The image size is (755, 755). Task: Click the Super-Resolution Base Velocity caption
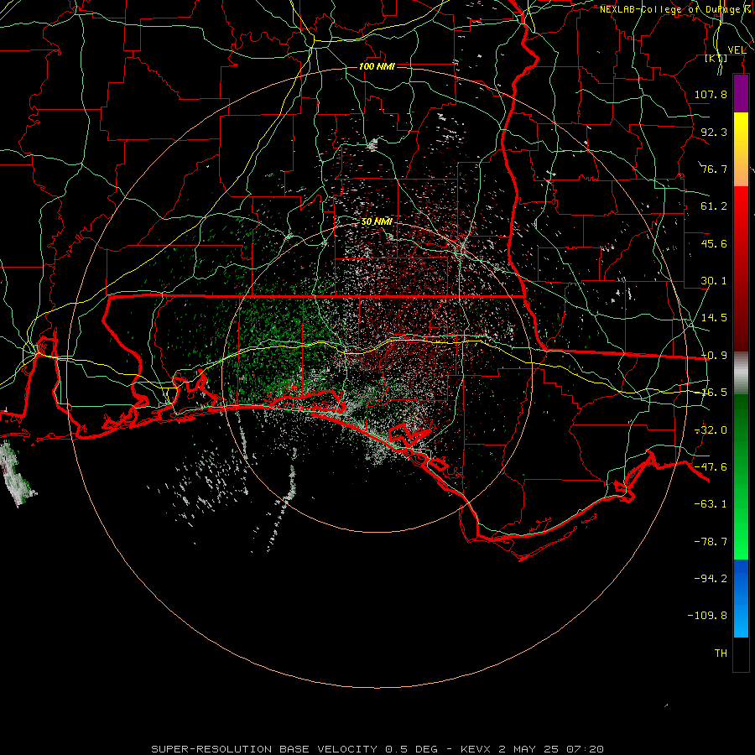pyautogui.click(x=377, y=749)
